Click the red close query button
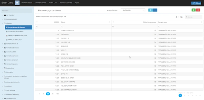 [198, 10]
